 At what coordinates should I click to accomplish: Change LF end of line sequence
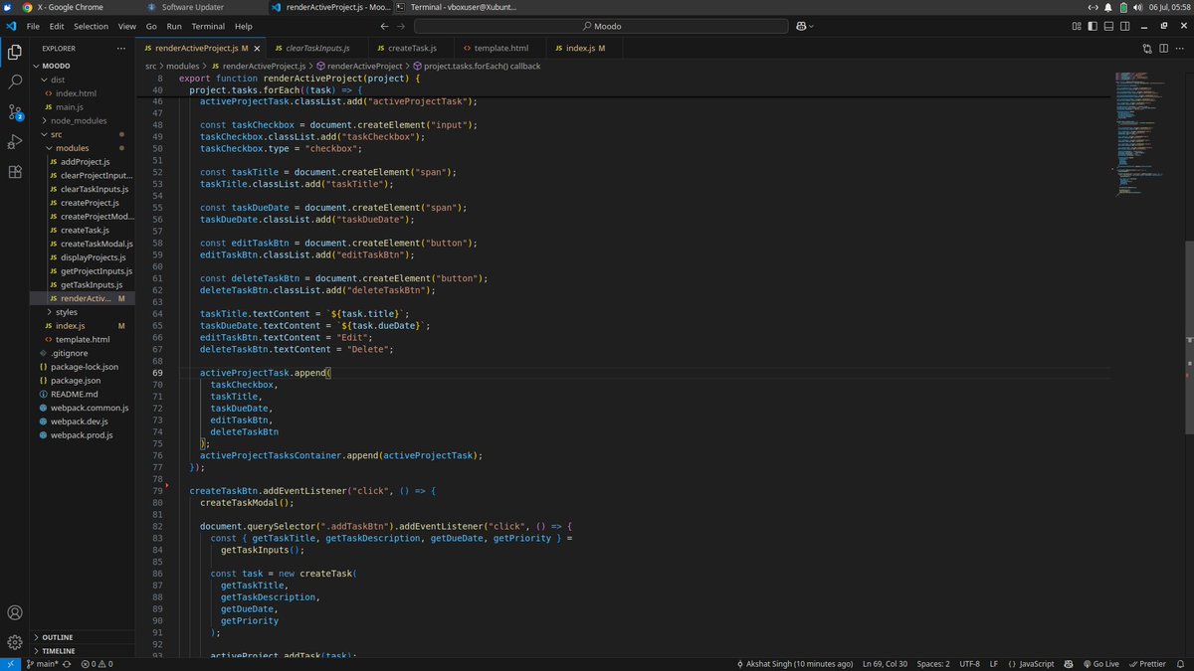point(994,663)
